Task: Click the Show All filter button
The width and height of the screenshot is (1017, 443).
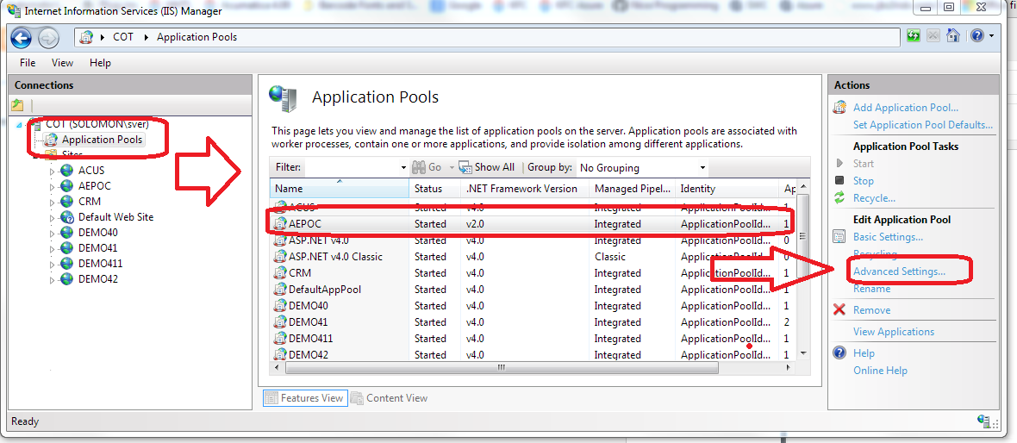Action: (486, 167)
